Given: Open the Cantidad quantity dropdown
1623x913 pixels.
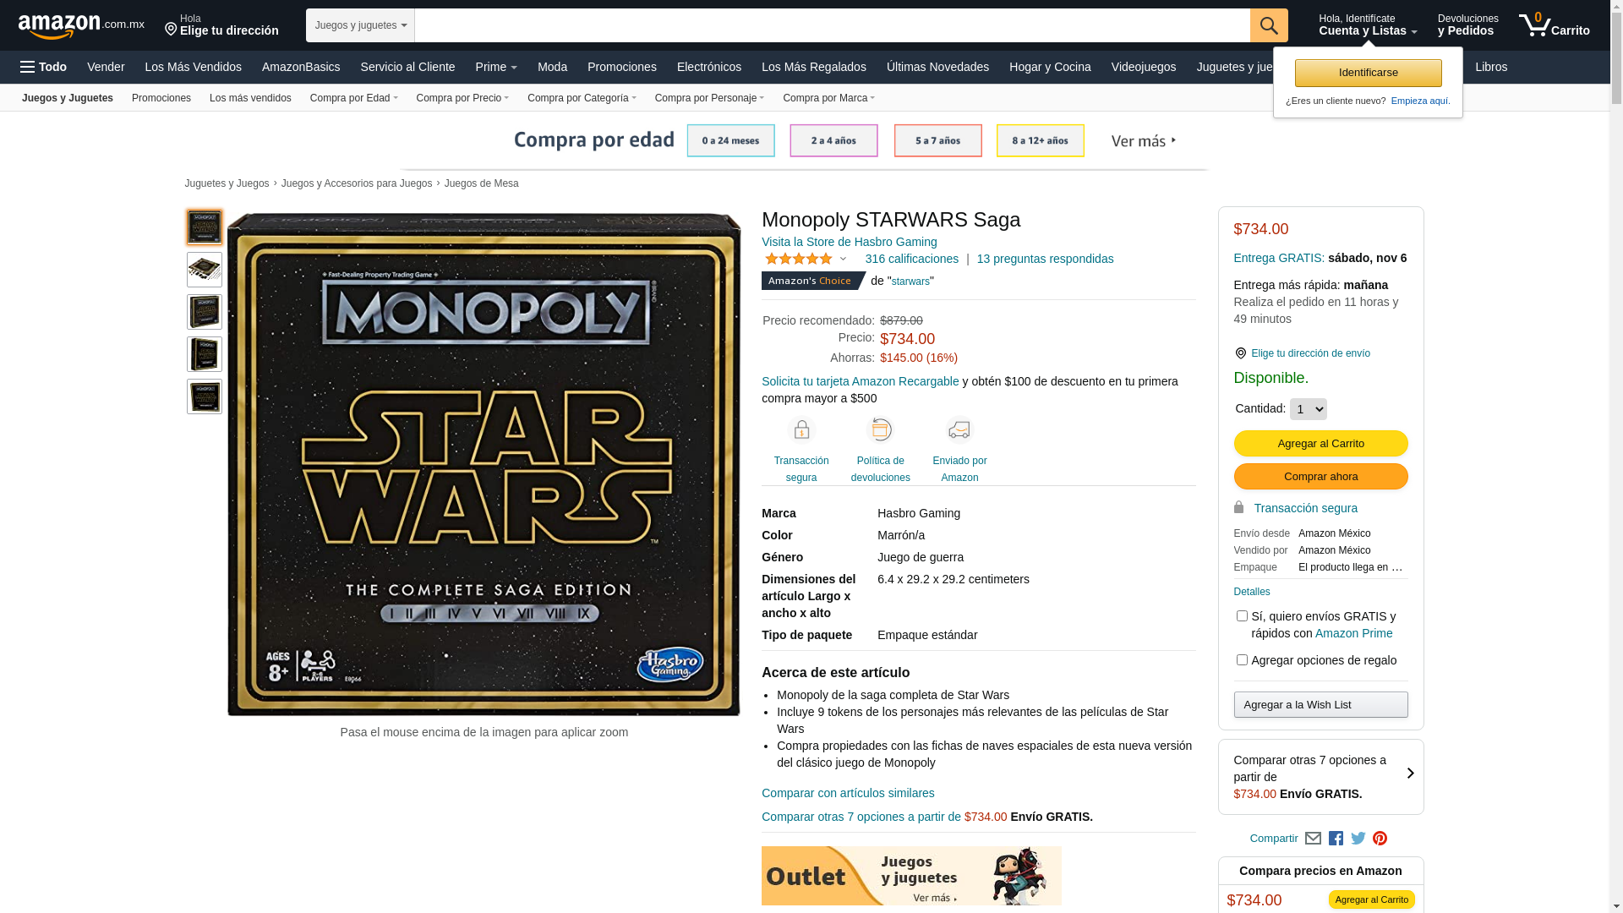Looking at the screenshot, I should pyautogui.click(x=1309, y=409).
